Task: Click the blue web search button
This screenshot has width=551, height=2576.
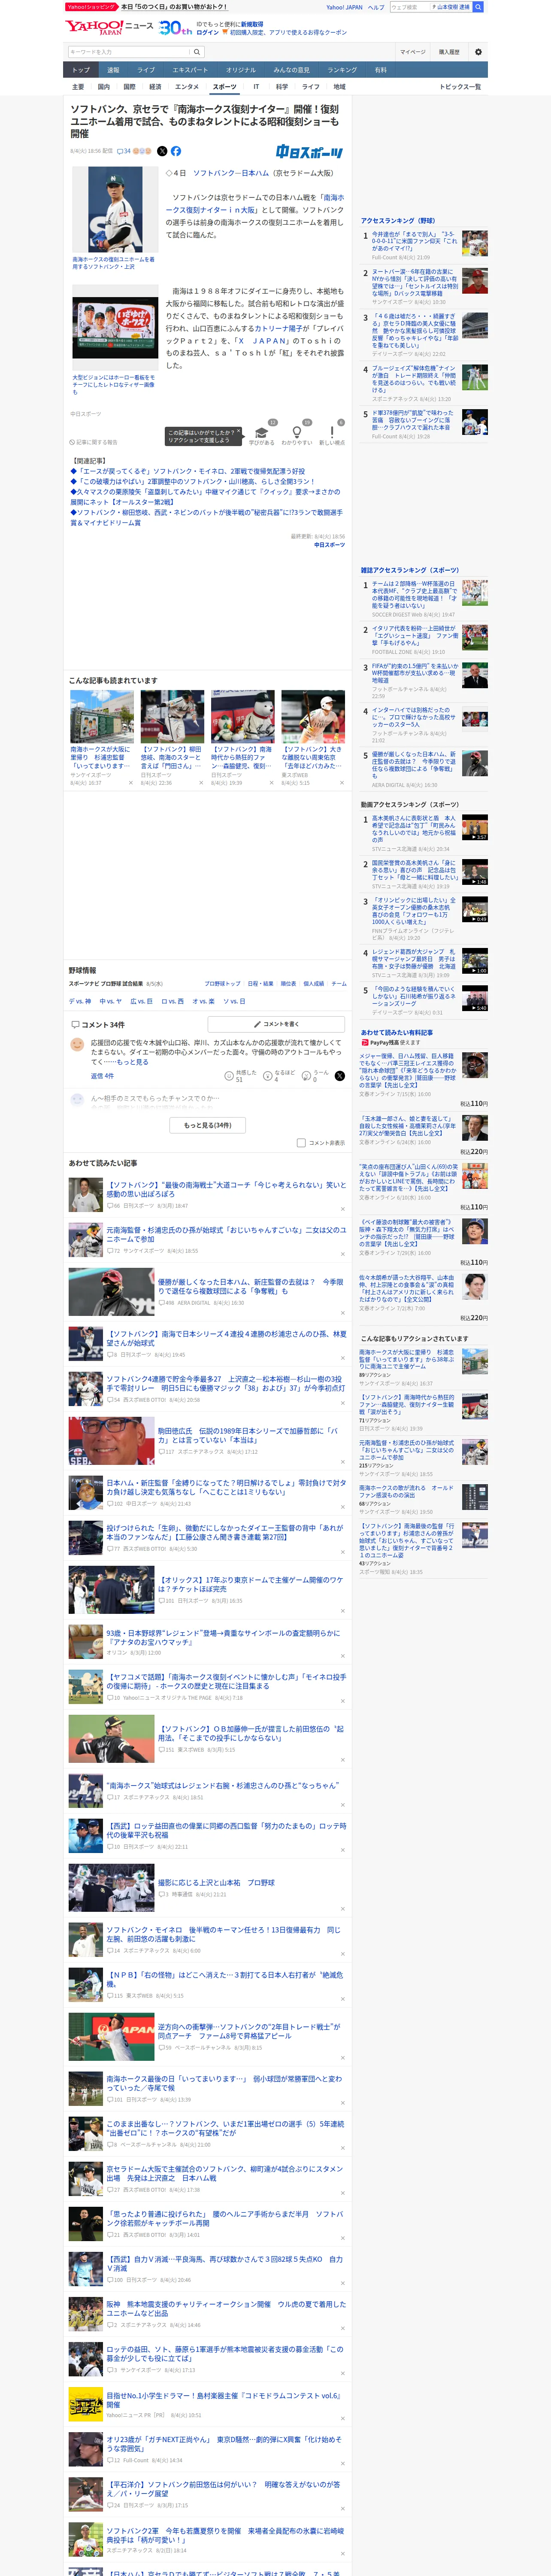Action: (478, 7)
